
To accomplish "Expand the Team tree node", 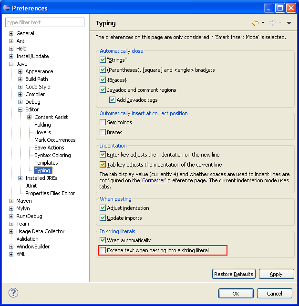I will (x=11, y=224).
